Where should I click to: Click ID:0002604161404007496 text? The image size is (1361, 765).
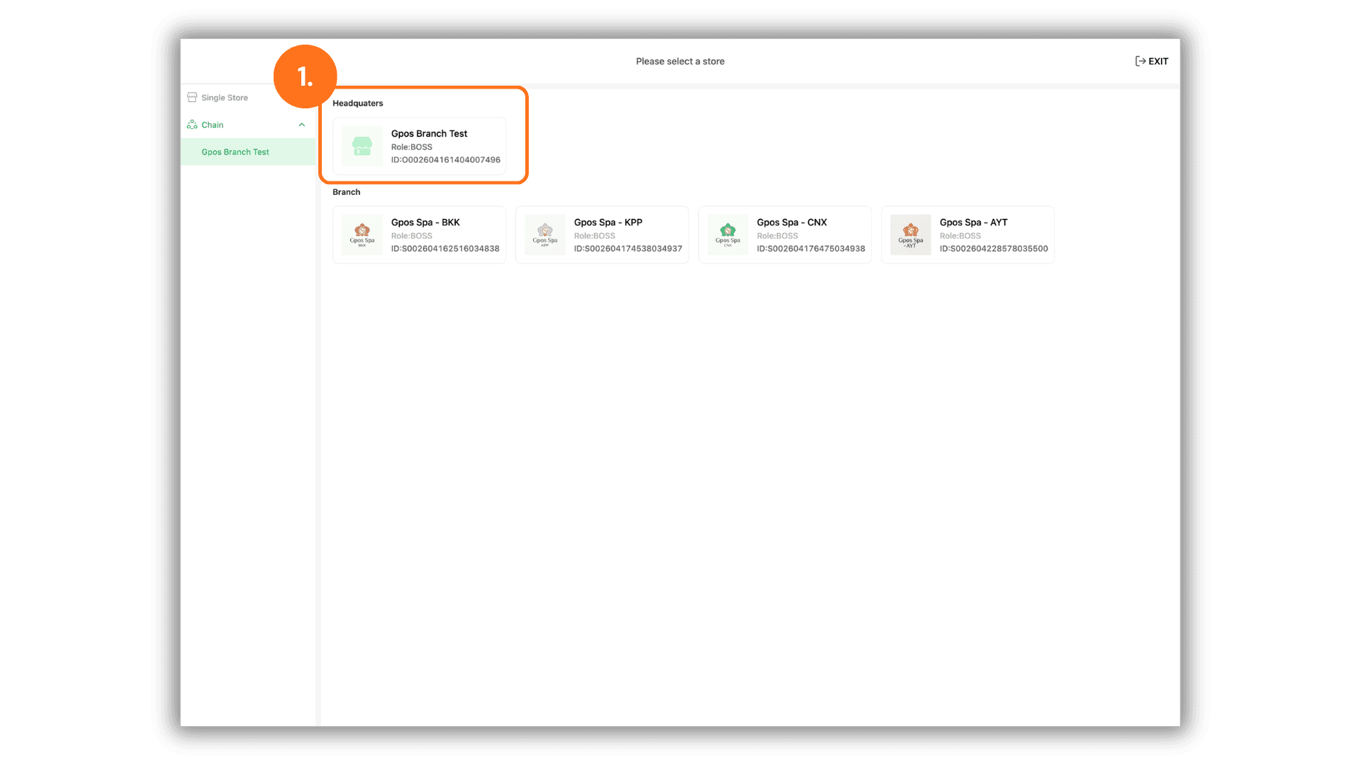click(x=446, y=160)
